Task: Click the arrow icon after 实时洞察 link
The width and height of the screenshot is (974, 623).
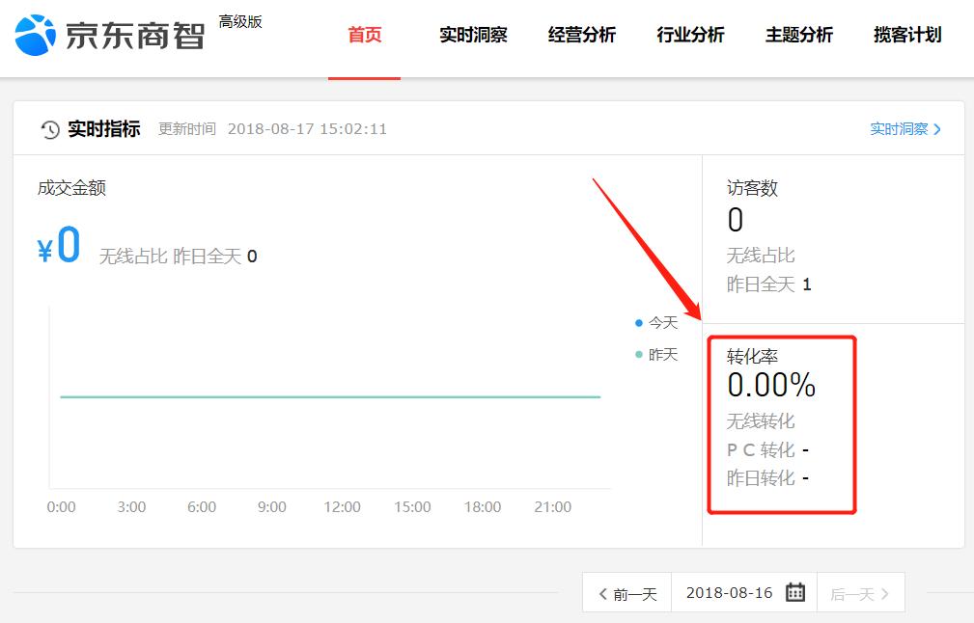Action: click(x=938, y=128)
